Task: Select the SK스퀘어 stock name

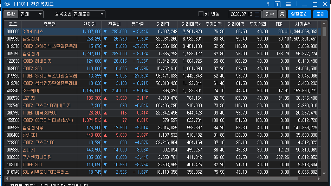Action: point(31,91)
